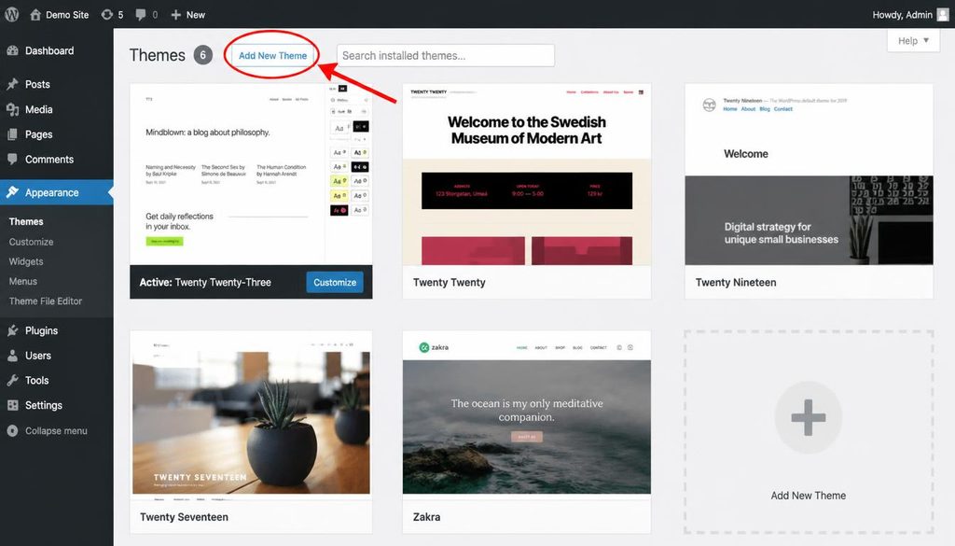Screen dimensions: 955x546
Task: Open comments bubble in admin bar
Action: click(x=141, y=15)
